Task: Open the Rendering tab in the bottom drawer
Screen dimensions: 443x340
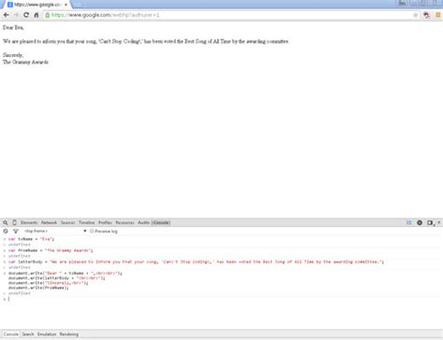Action: click(x=69, y=334)
